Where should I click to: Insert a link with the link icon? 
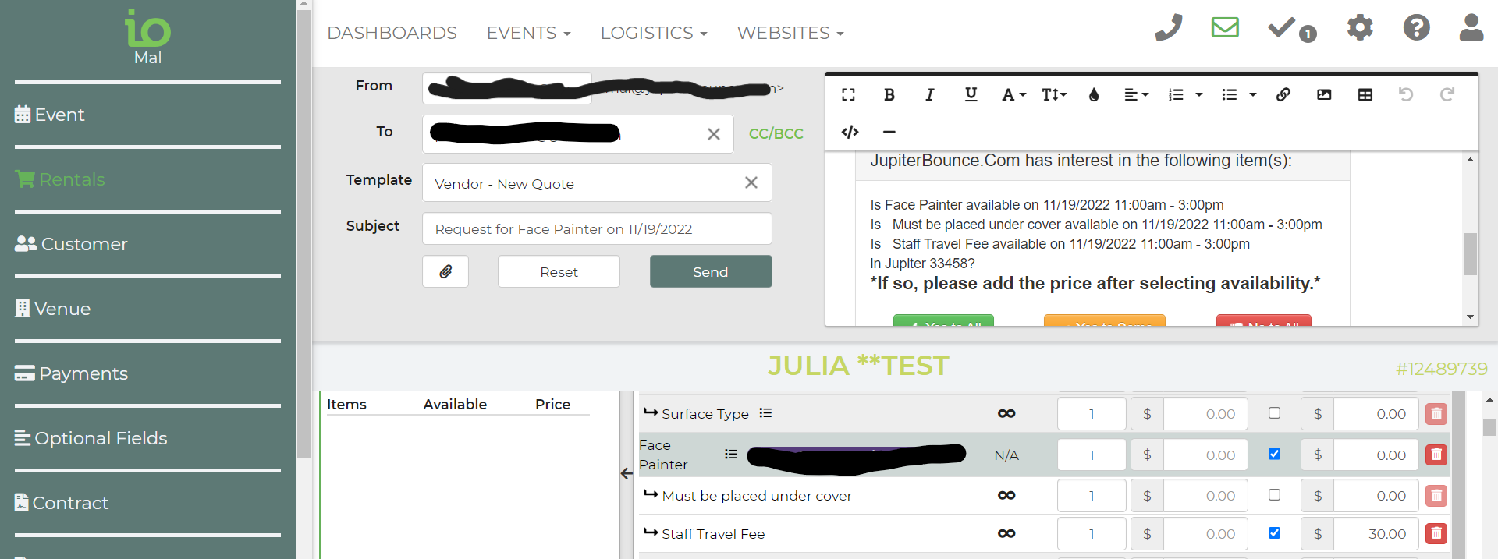[x=1283, y=95]
